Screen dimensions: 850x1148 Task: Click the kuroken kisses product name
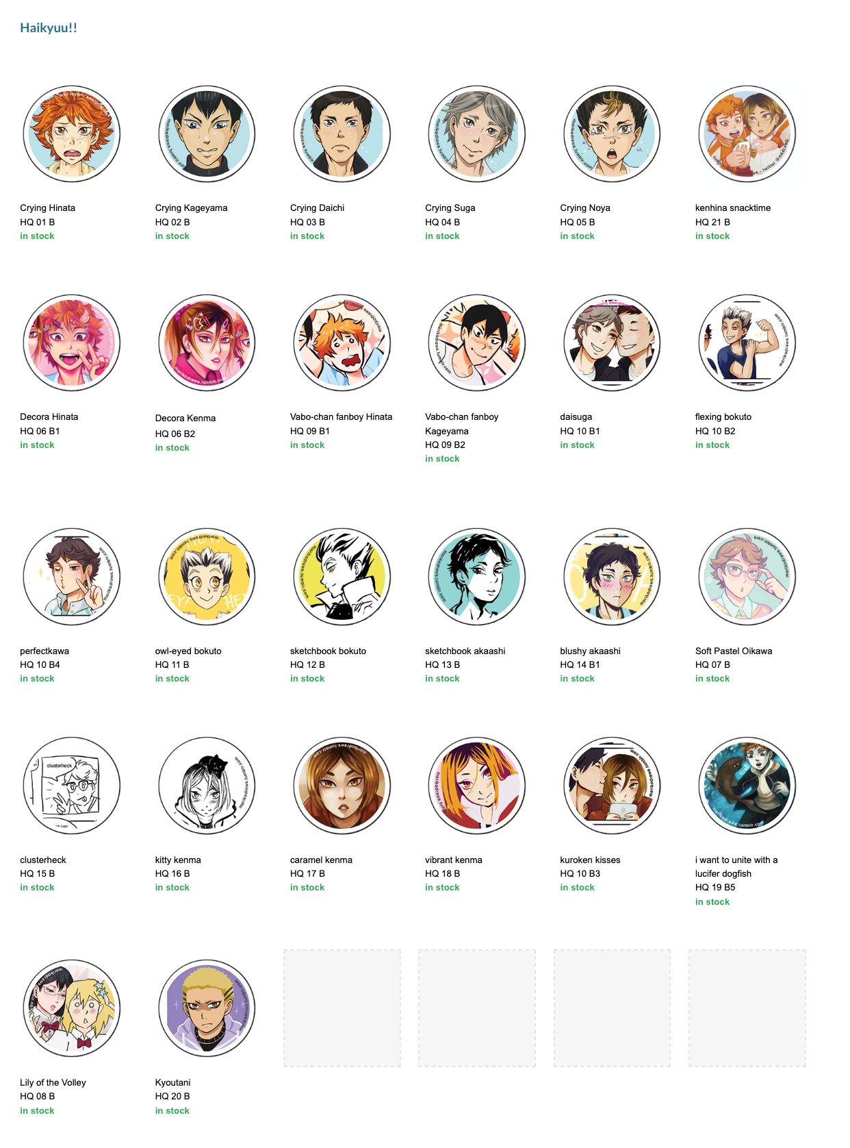pos(590,860)
